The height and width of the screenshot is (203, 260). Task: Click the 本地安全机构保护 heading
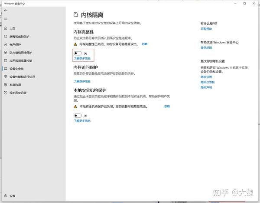[90, 90]
